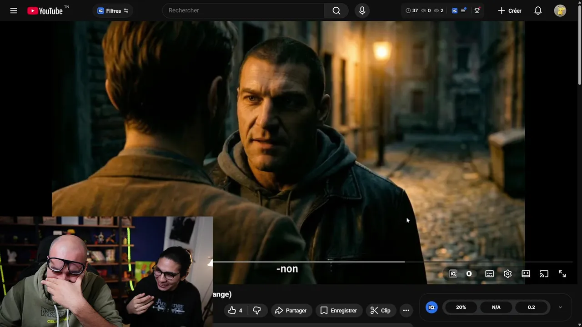
Task: Open the Pikachu account avatar menu
Action: tap(560, 10)
